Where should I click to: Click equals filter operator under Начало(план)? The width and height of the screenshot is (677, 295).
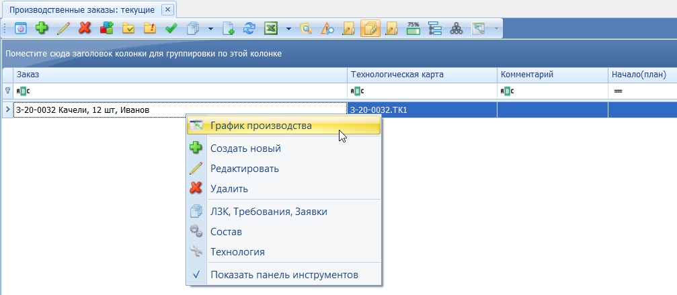coord(618,91)
